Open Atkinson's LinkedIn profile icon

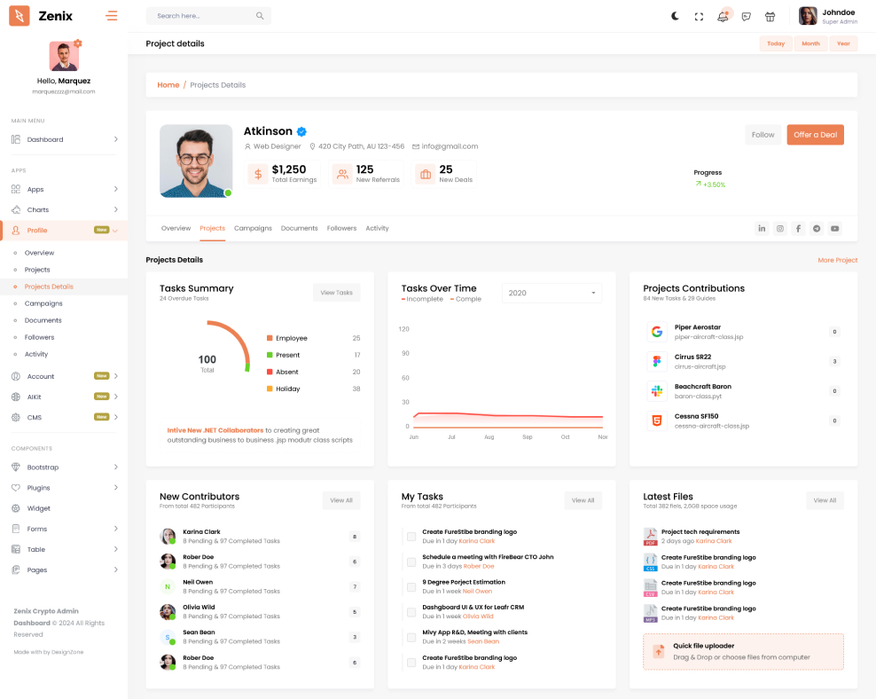pyautogui.click(x=762, y=229)
